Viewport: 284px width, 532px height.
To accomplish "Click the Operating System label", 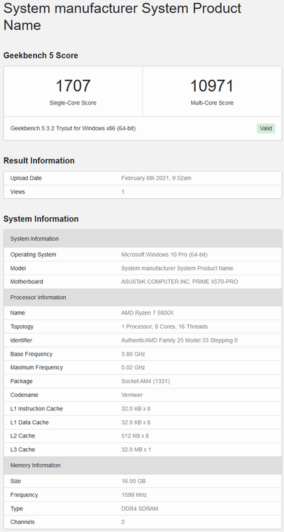I will pyautogui.click(x=33, y=255).
